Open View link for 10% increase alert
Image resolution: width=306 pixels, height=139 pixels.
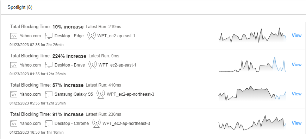pyautogui.click(x=296, y=35)
